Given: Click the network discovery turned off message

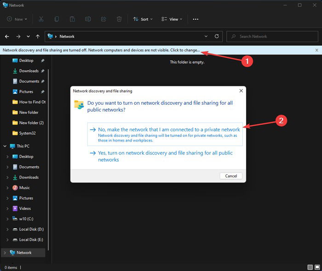Looking at the screenshot, I should tap(101, 50).
